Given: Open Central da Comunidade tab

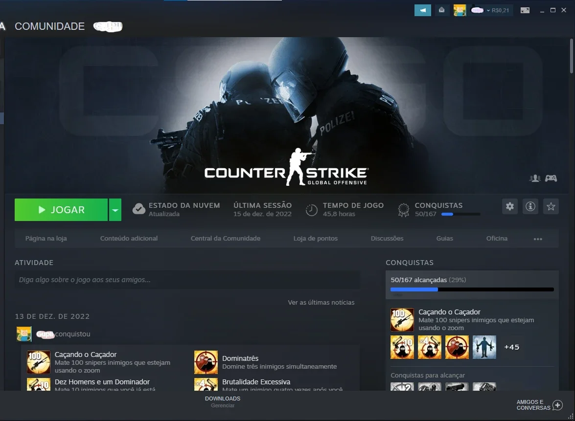Looking at the screenshot, I should 226,238.
